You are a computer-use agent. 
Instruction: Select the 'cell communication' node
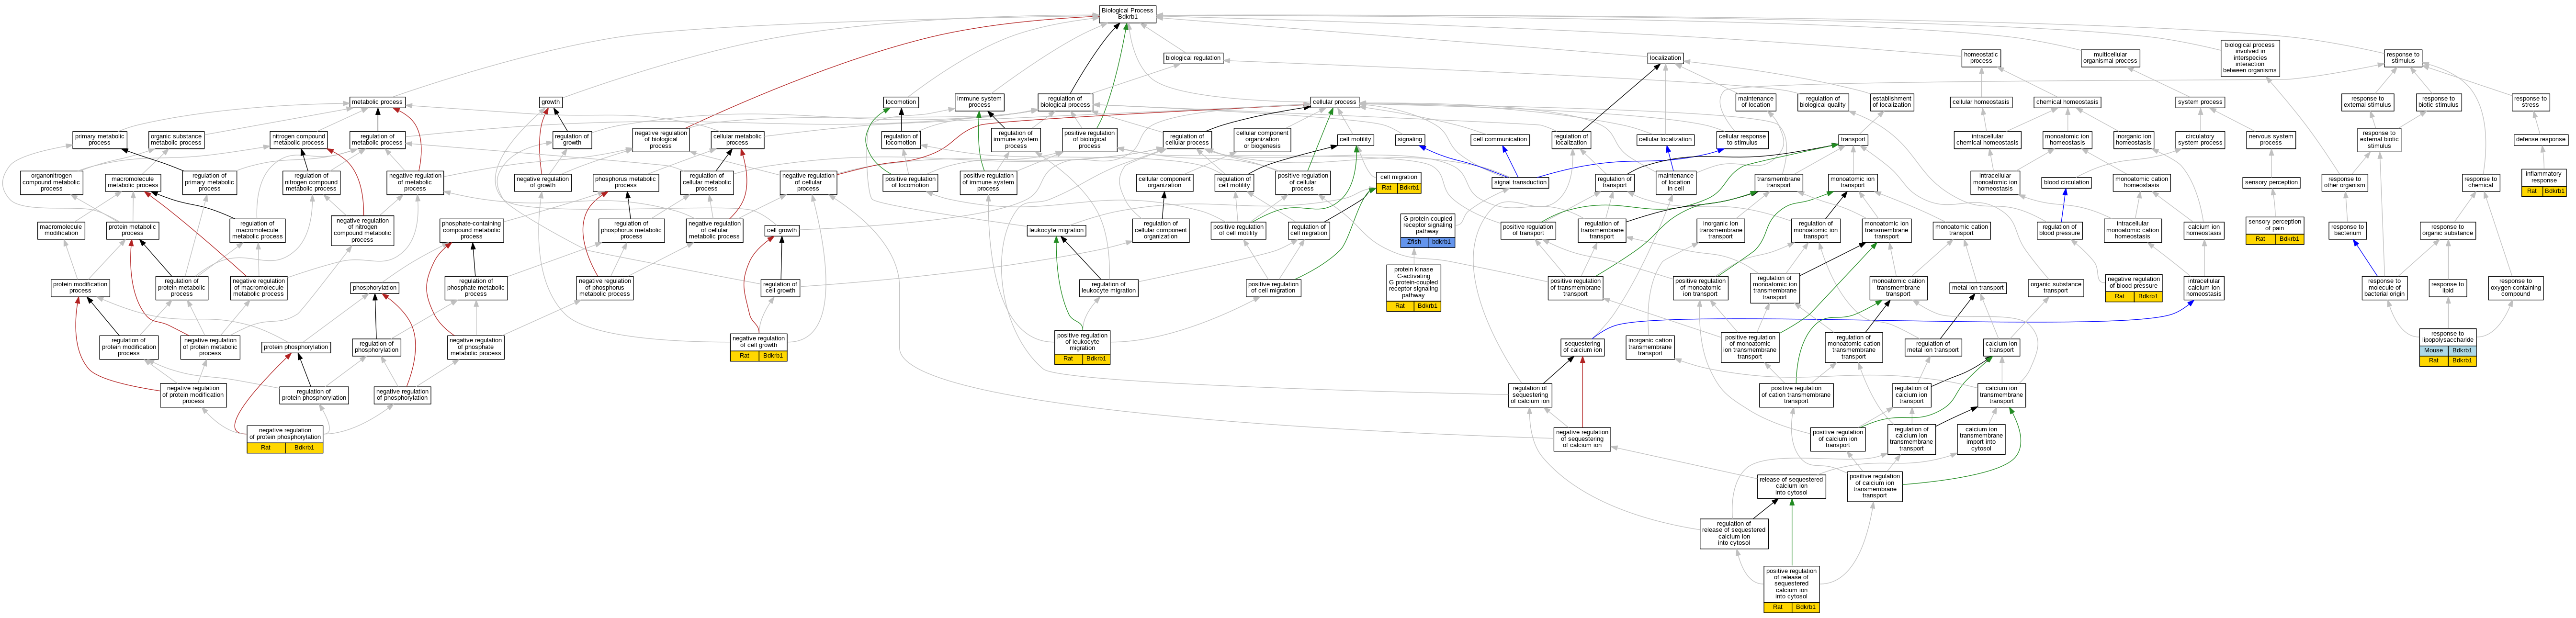coord(1499,140)
